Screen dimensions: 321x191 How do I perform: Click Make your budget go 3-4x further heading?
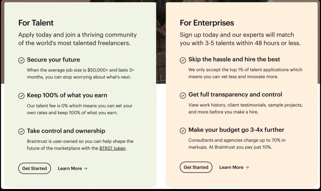pos(236,130)
